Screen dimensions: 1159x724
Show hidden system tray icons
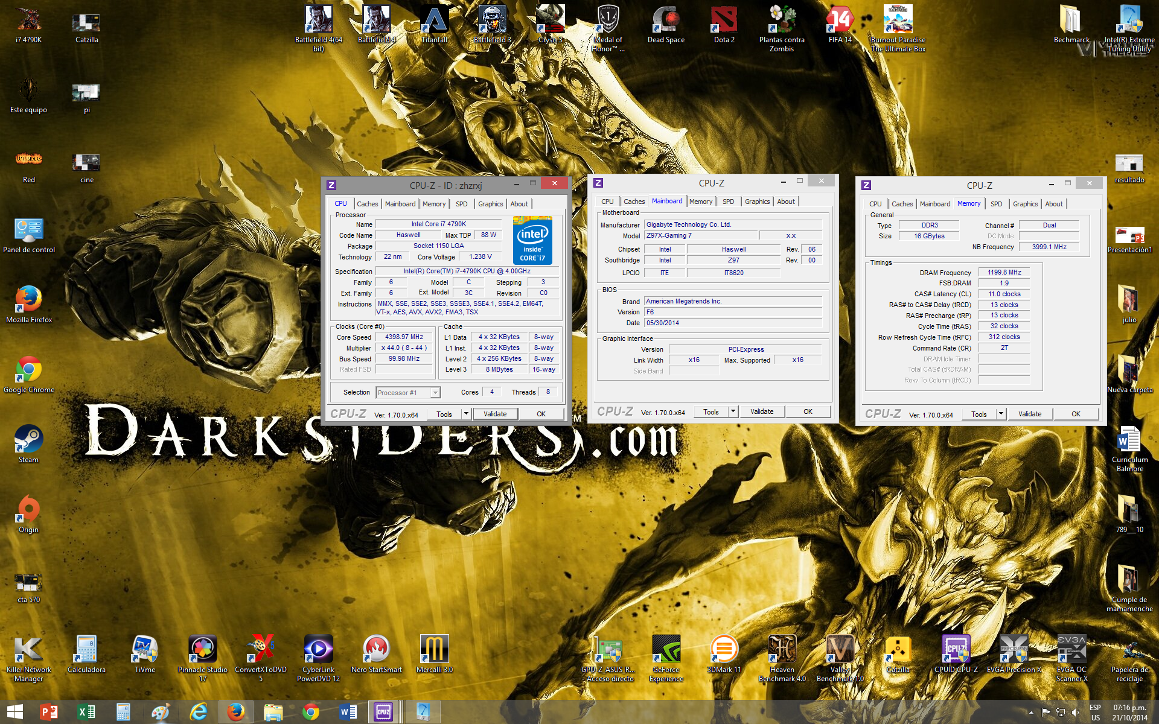pos(1031,713)
